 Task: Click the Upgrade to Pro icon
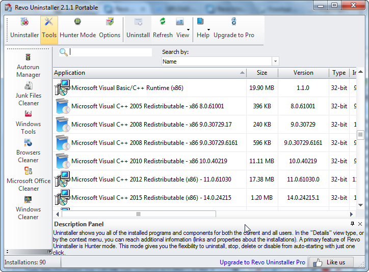pos(234,21)
